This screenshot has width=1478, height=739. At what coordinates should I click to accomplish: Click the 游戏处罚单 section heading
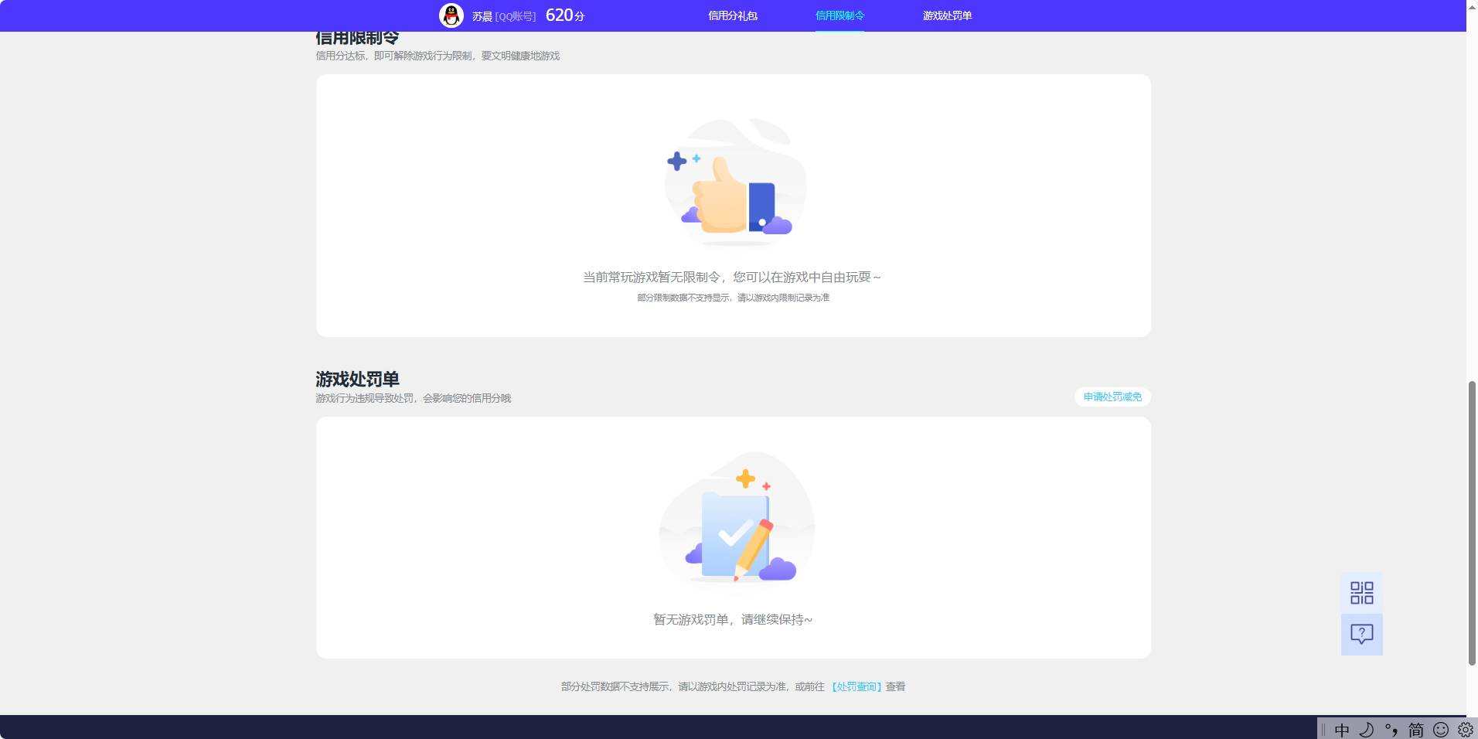357,380
